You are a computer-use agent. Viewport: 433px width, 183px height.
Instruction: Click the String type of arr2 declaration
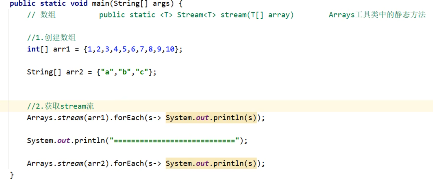pyautogui.click(x=40, y=72)
